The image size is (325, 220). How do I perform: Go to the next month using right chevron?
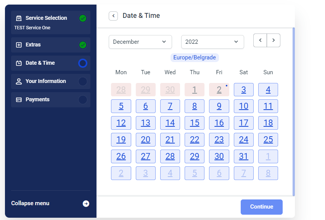pos(274,40)
